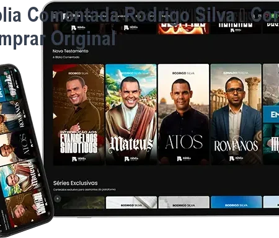Click the A Bíblia Comentada subtitle
This screenshot has width=279, height=238.
(x=66, y=57)
